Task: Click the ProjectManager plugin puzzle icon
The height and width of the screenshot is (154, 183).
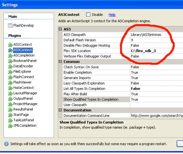Action: point(10,104)
